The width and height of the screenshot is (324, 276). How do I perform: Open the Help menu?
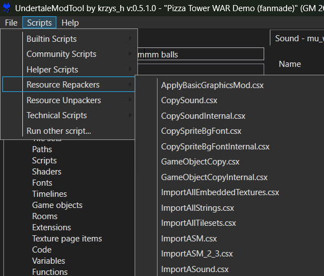click(70, 23)
